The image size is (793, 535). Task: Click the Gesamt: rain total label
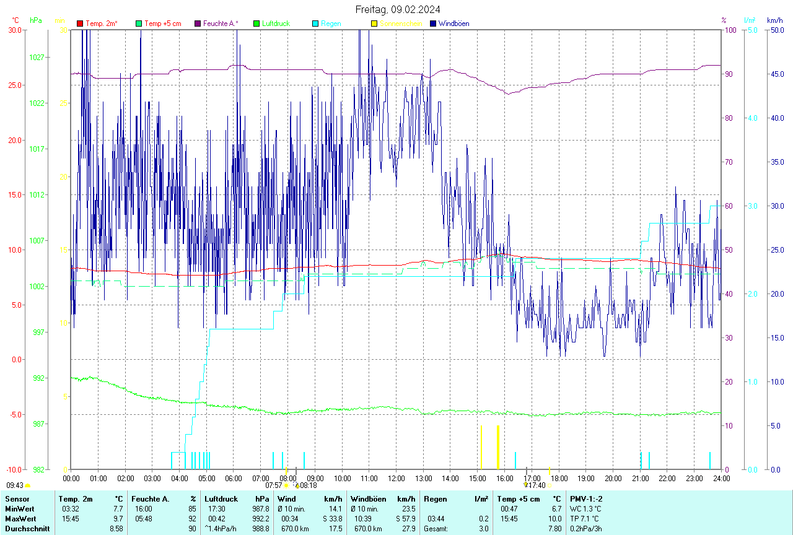tap(436, 529)
